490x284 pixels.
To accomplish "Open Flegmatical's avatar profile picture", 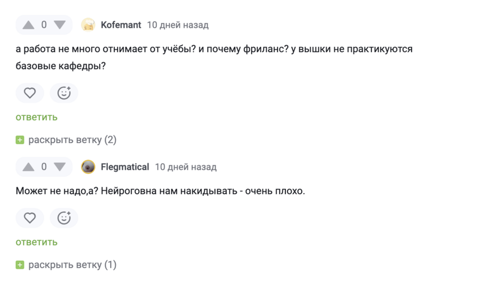I will click(88, 167).
